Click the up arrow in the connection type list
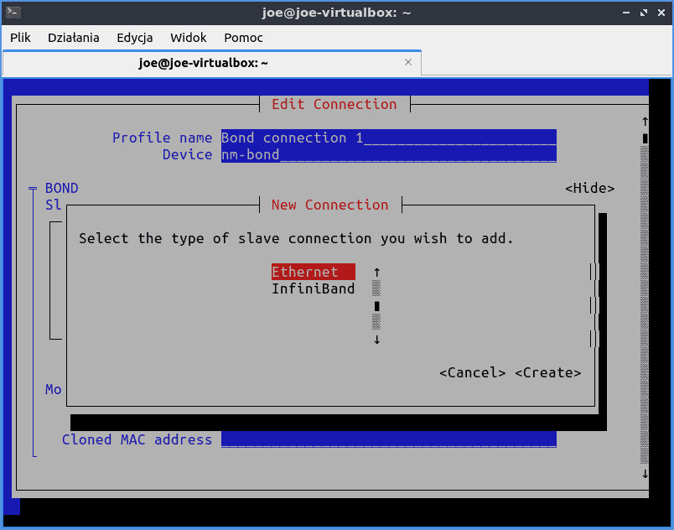The height and width of the screenshot is (530, 674). click(x=376, y=271)
